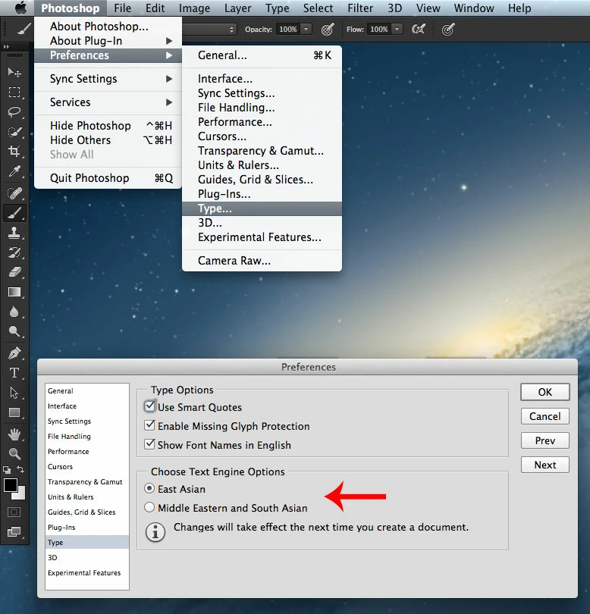
Task: Open the Apple menu
Action: 20,8
